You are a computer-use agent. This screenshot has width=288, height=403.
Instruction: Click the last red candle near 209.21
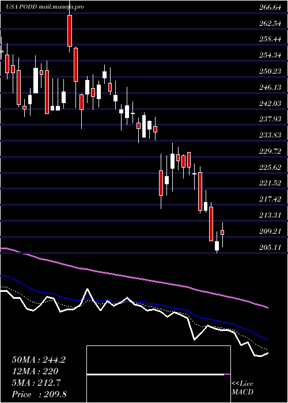(222, 233)
